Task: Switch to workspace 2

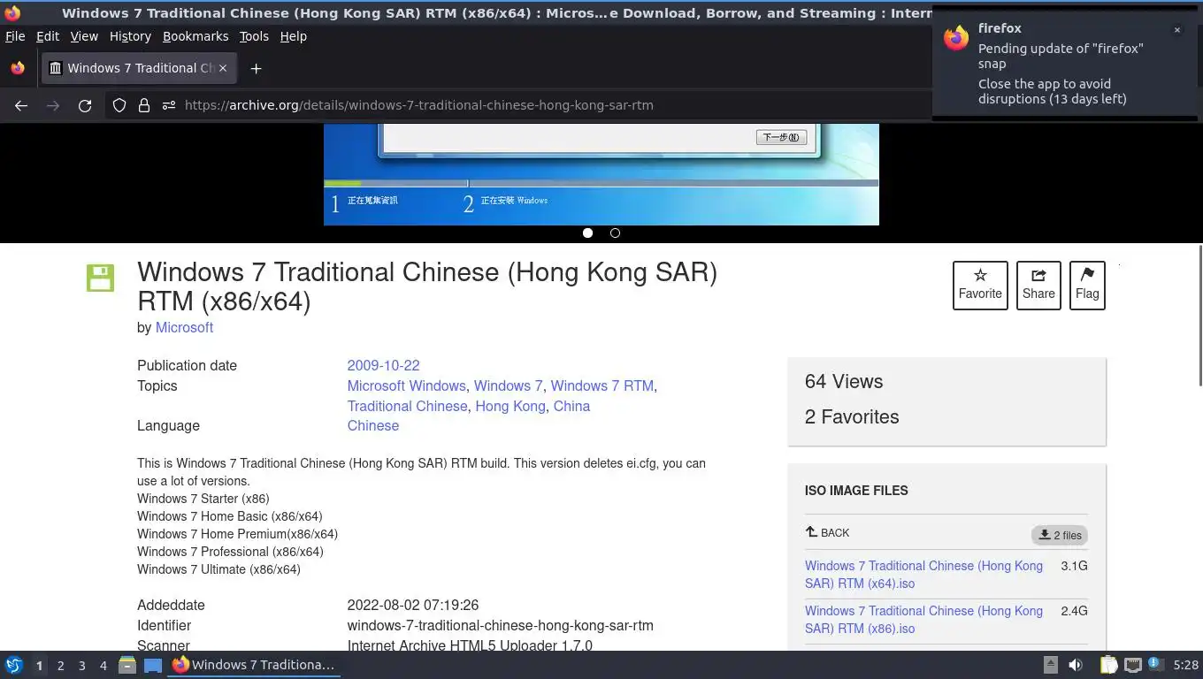Action: [x=60, y=665]
